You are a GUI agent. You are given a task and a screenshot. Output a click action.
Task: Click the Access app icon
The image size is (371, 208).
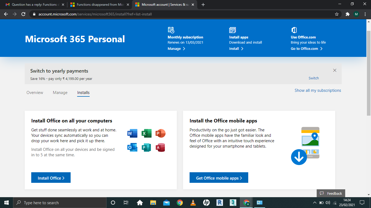[161, 147]
